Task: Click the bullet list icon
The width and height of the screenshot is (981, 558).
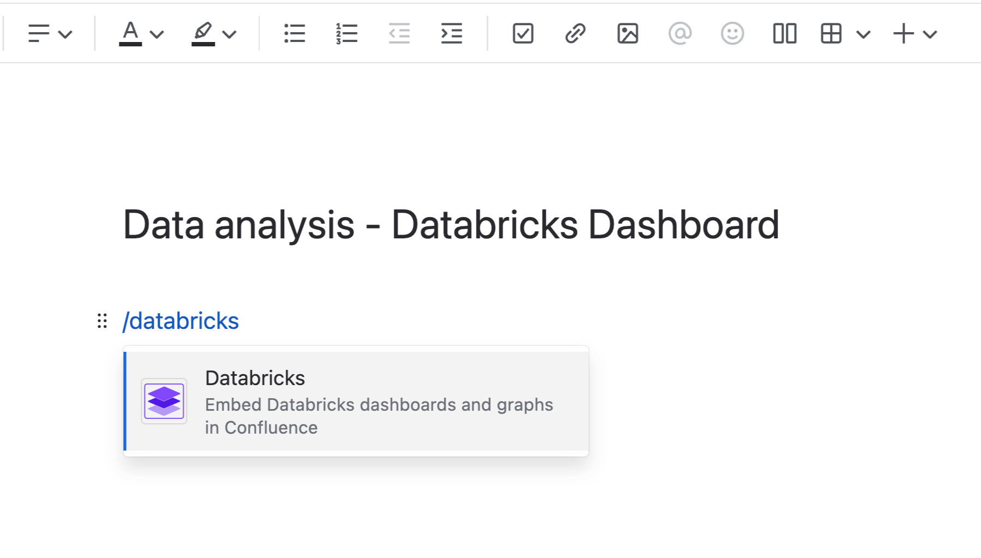Action: 294,34
